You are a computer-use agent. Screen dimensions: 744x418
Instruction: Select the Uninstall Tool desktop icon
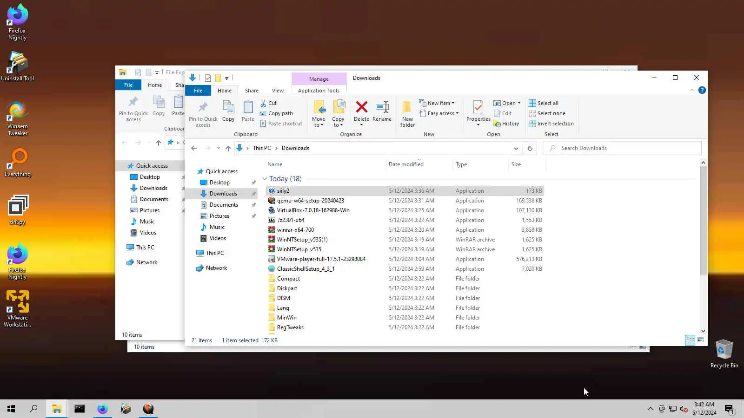coord(18,66)
